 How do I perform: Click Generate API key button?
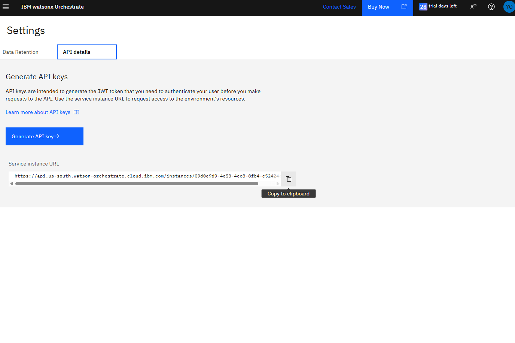tap(45, 136)
